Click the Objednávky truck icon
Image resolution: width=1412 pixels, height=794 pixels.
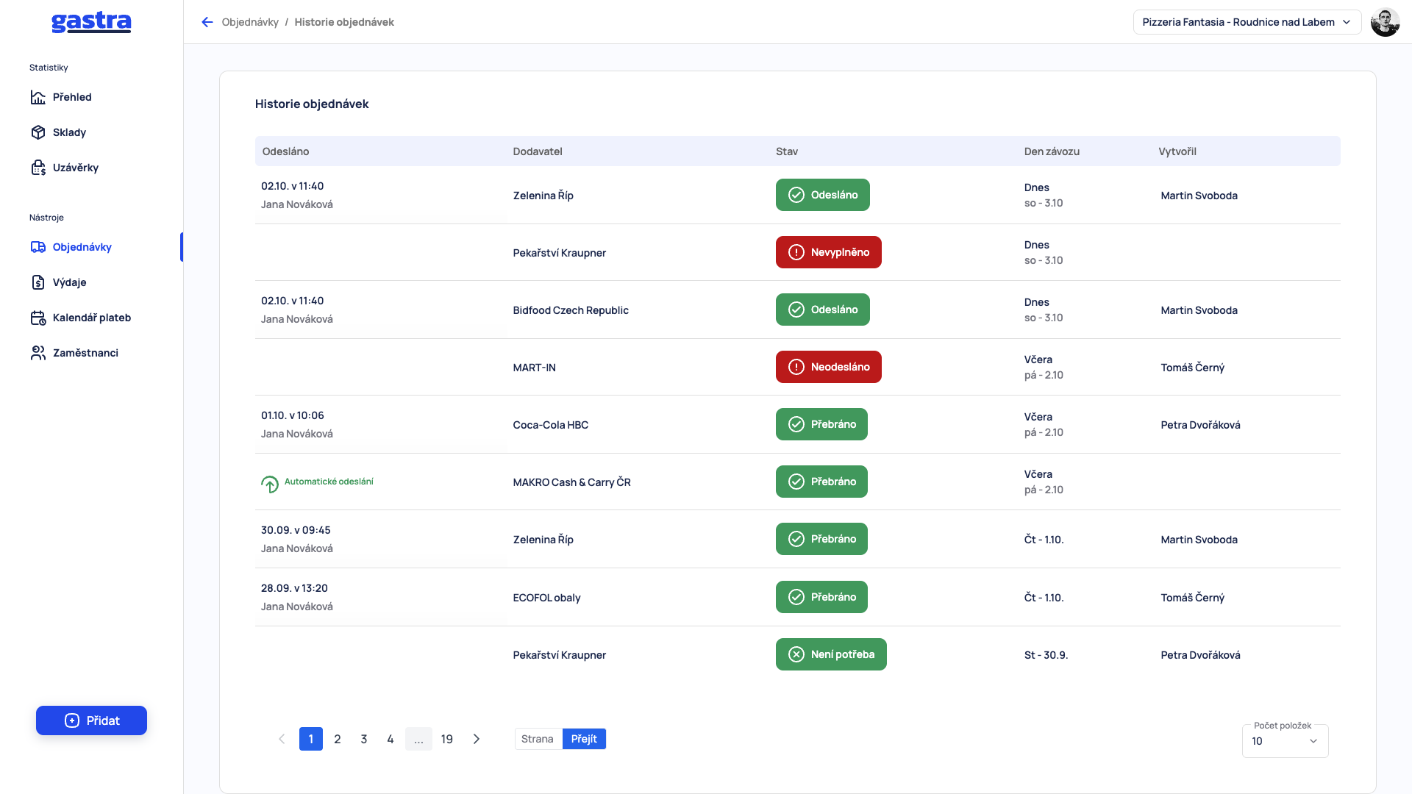point(38,247)
